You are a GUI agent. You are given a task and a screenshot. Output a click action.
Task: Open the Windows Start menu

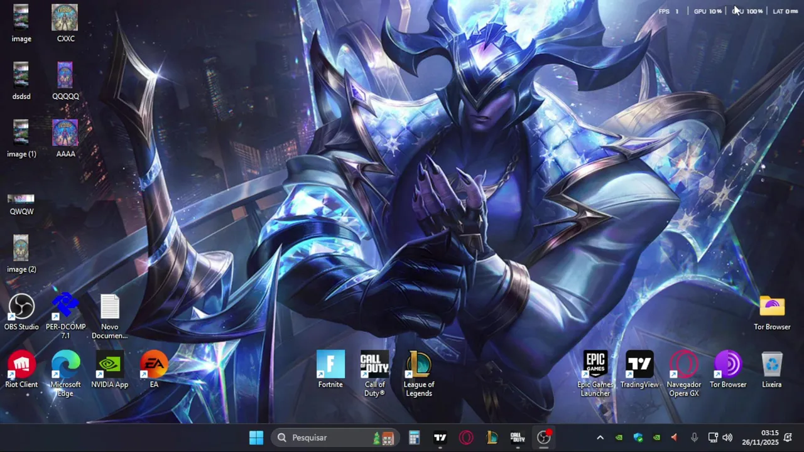coord(256,438)
